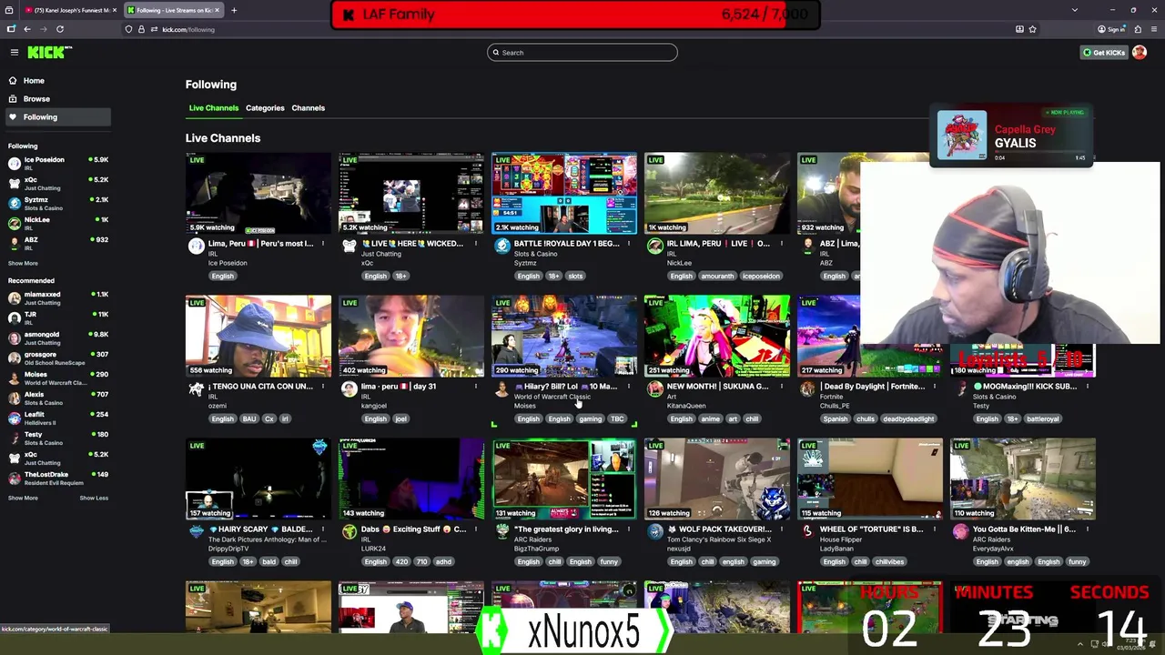This screenshot has height=655, width=1165.
Task: Open the Firefox application menu icon
Action: [1153, 29]
